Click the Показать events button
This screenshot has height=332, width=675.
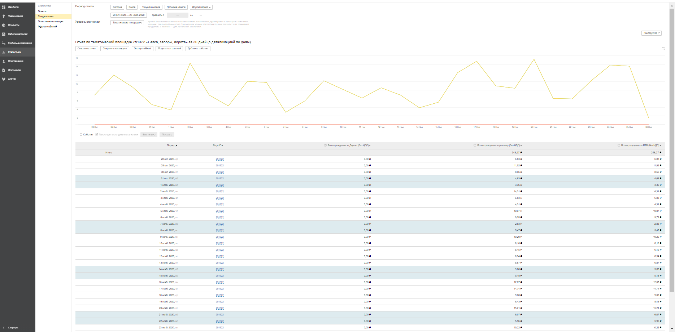(167, 135)
